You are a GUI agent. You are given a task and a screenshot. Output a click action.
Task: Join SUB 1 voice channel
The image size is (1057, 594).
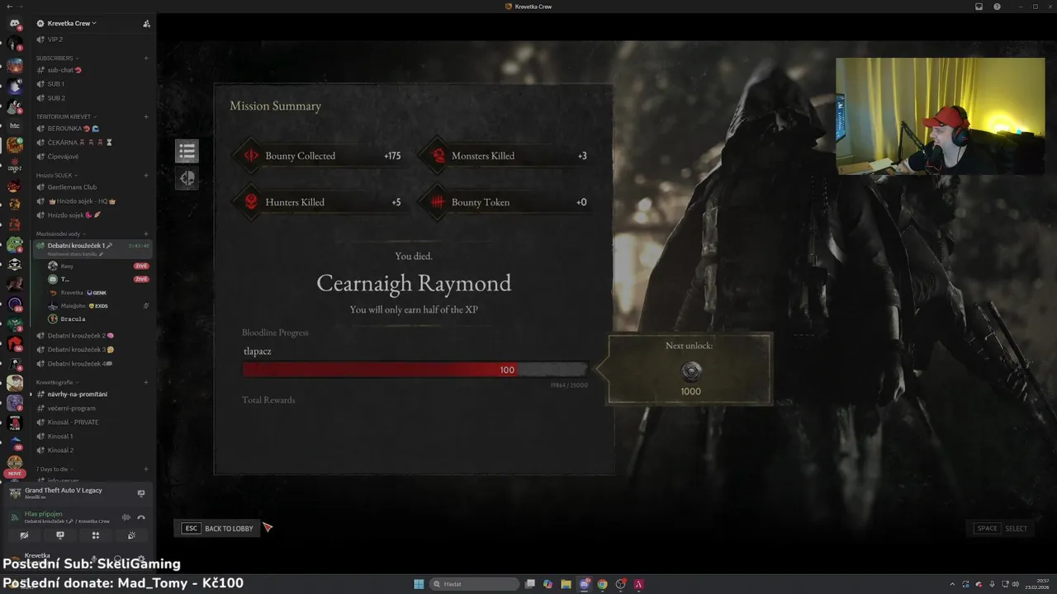(x=92, y=84)
